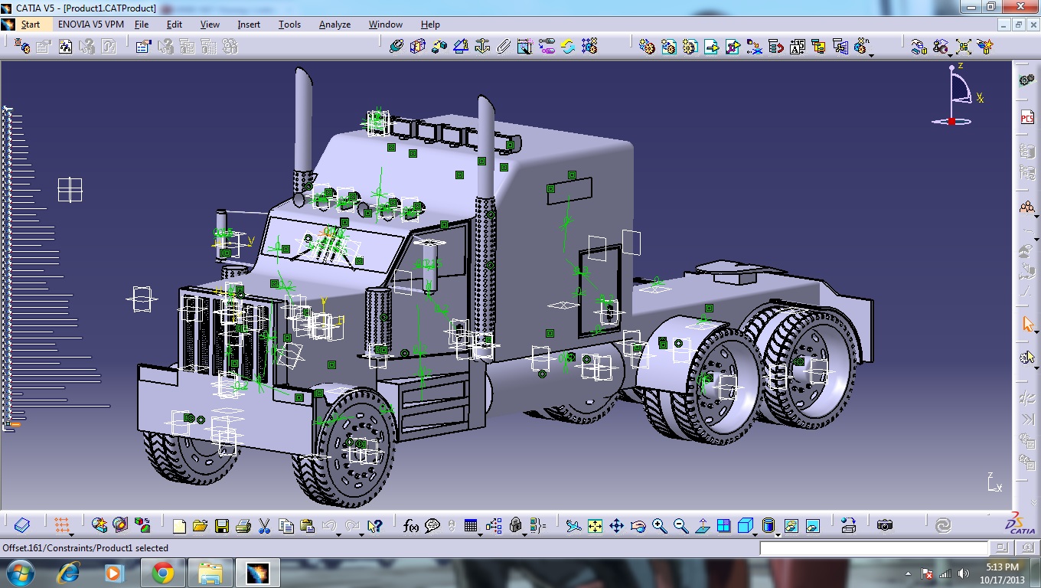This screenshot has height=588, width=1041.
Task: Click the What's This help icon
Action: [x=374, y=526]
